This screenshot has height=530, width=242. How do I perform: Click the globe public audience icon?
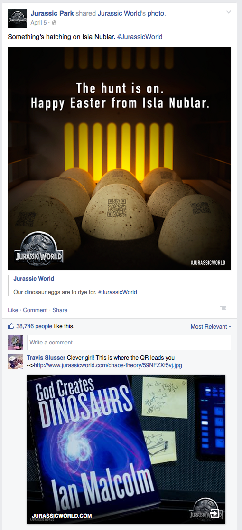(x=54, y=23)
